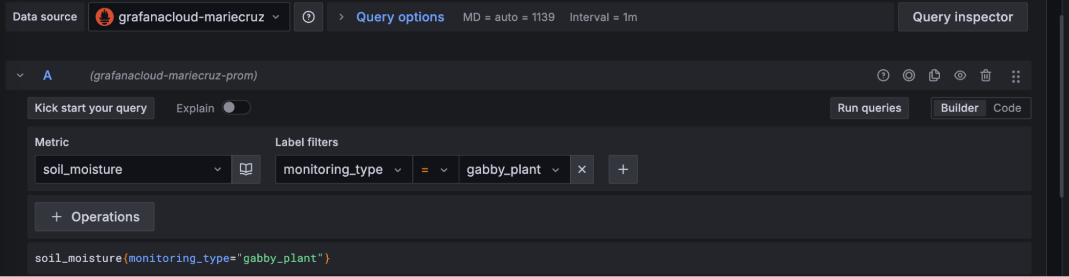The image size is (1069, 277).
Task: Toggle the Explain switch
Action: coord(236,108)
